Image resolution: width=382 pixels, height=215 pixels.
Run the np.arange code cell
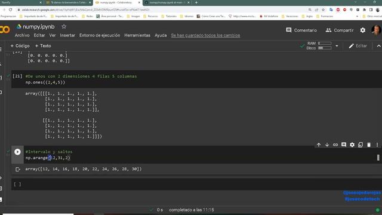coord(17,152)
